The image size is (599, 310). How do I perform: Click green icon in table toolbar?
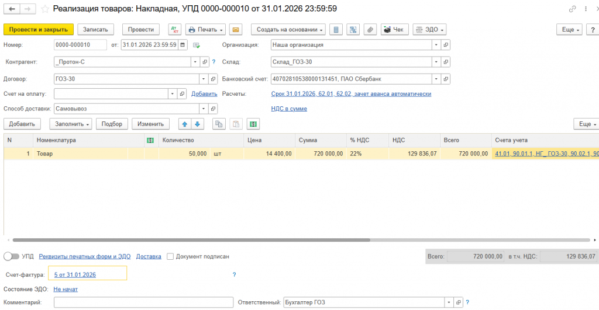[253, 124]
